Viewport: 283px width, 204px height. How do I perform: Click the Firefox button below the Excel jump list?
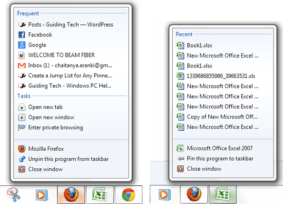point(194,194)
